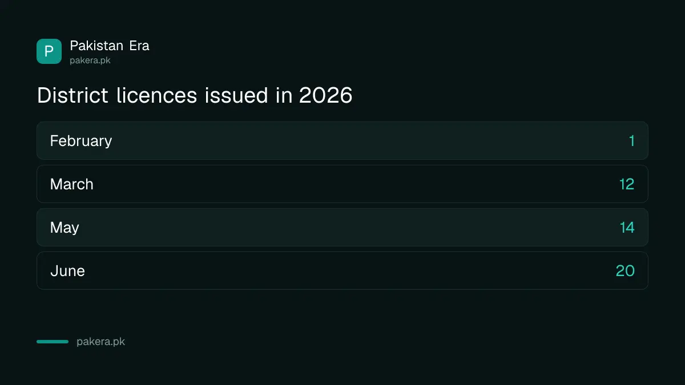
Task: Click the March count of 12
Action: [627, 184]
